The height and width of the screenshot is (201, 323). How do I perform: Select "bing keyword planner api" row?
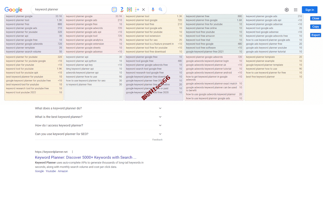94,69
